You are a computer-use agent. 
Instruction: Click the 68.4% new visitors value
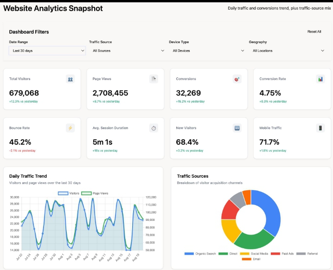click(x=187, y=142)
